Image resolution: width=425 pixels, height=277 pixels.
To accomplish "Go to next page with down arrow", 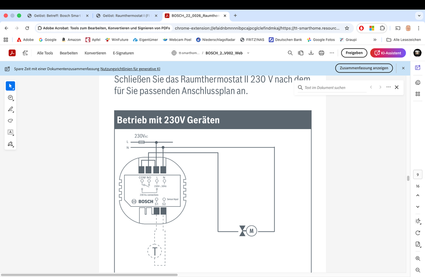I will (x=417, y=207).
